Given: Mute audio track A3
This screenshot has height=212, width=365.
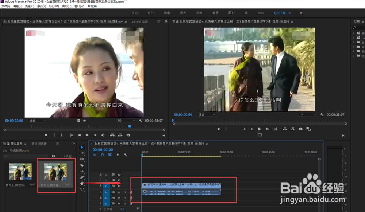Looking at the screenshot, I should (119, 203).
